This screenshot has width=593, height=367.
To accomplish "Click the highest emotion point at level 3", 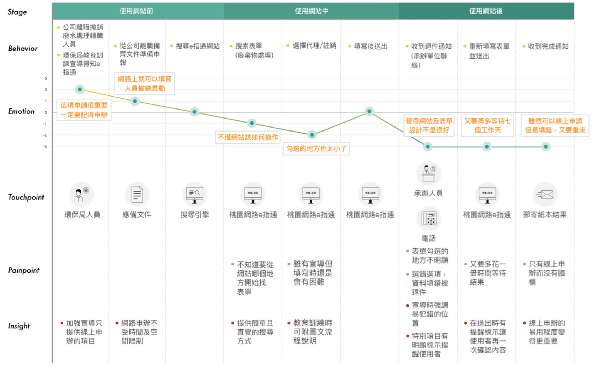I will point(80,89).
